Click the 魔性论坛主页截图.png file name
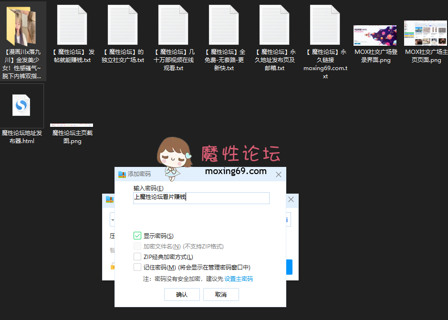The width and height of the screenshot is (448, 320). 73,137
